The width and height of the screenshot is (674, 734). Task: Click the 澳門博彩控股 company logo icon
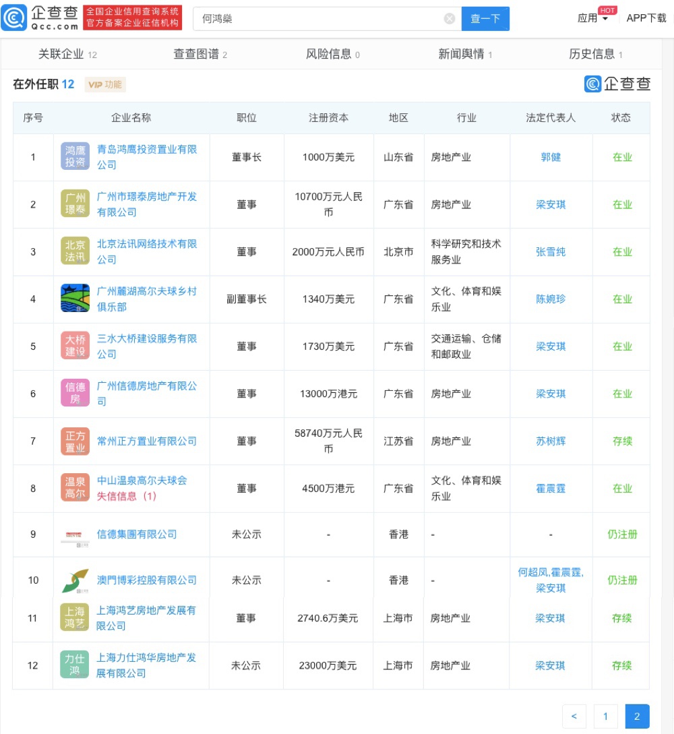75,580
